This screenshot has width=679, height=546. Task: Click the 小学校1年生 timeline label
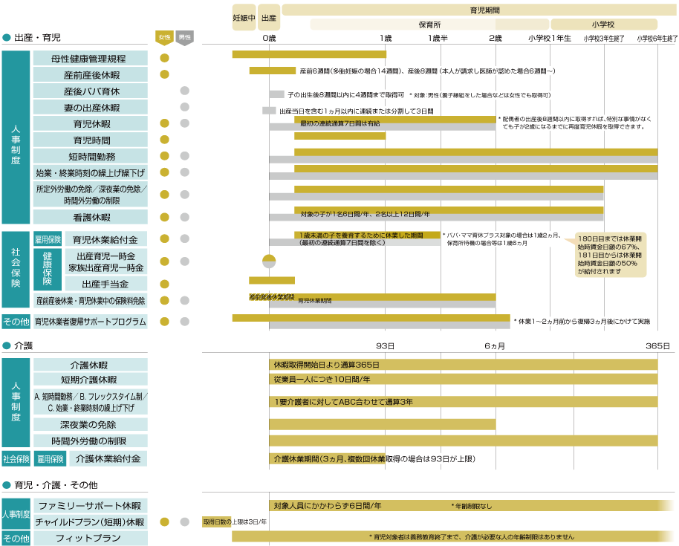(x=550, y=38)
